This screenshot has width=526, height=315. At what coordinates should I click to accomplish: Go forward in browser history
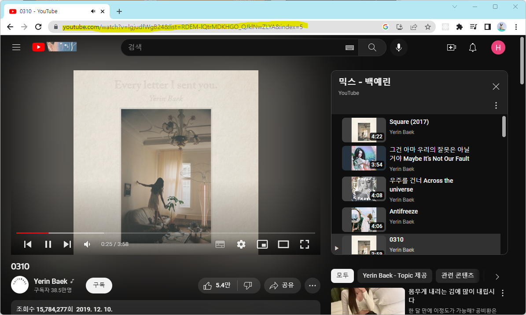[x=24, y=27]
